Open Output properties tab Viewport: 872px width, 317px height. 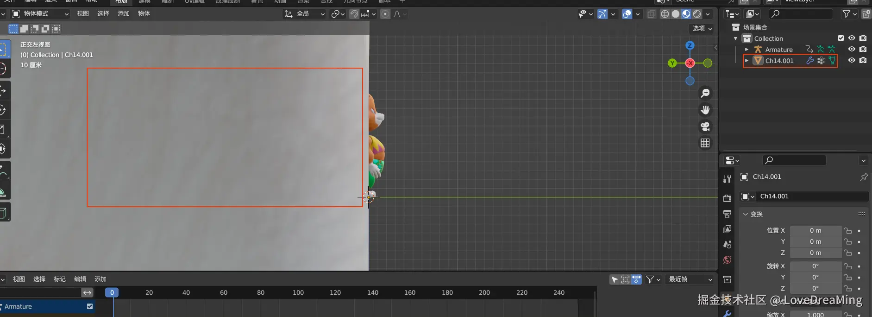[728, 214]
